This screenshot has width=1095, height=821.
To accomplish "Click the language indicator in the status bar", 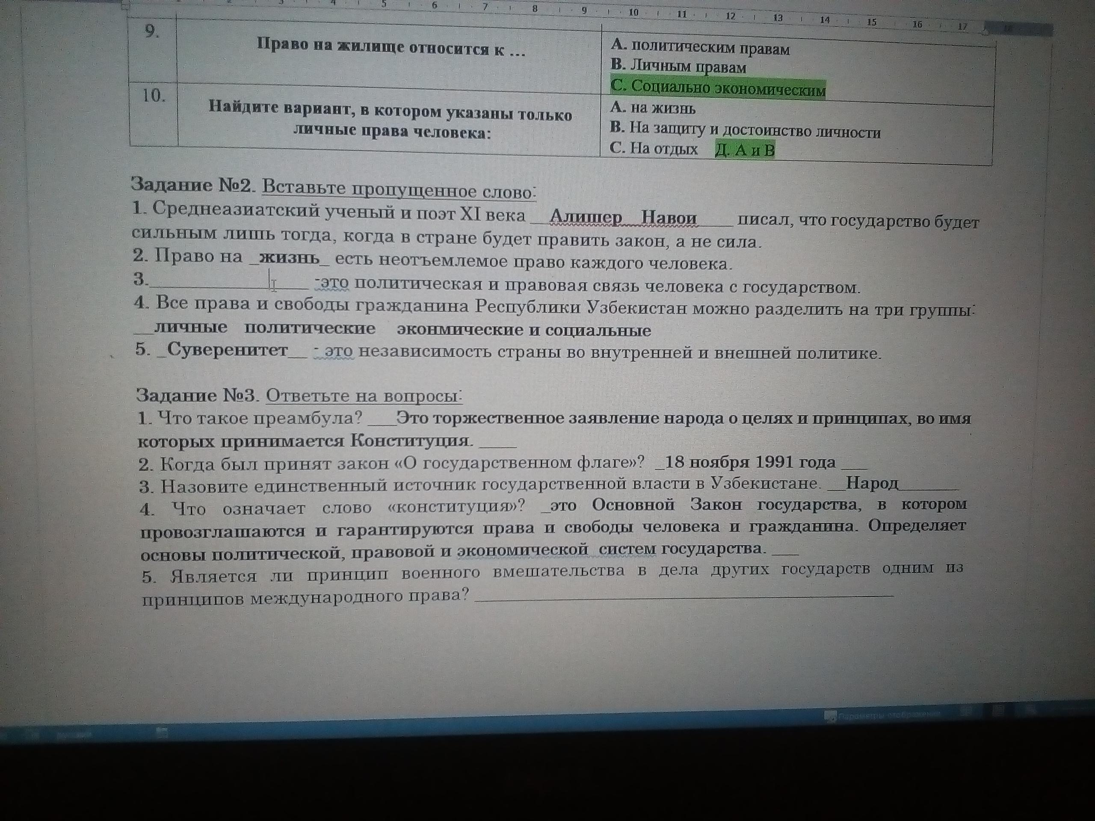I will click(x=74, y=736).
